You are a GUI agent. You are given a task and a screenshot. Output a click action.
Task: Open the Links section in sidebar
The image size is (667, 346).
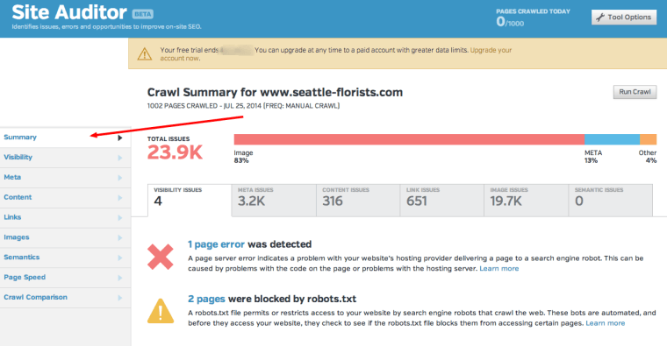coord(65,217)
